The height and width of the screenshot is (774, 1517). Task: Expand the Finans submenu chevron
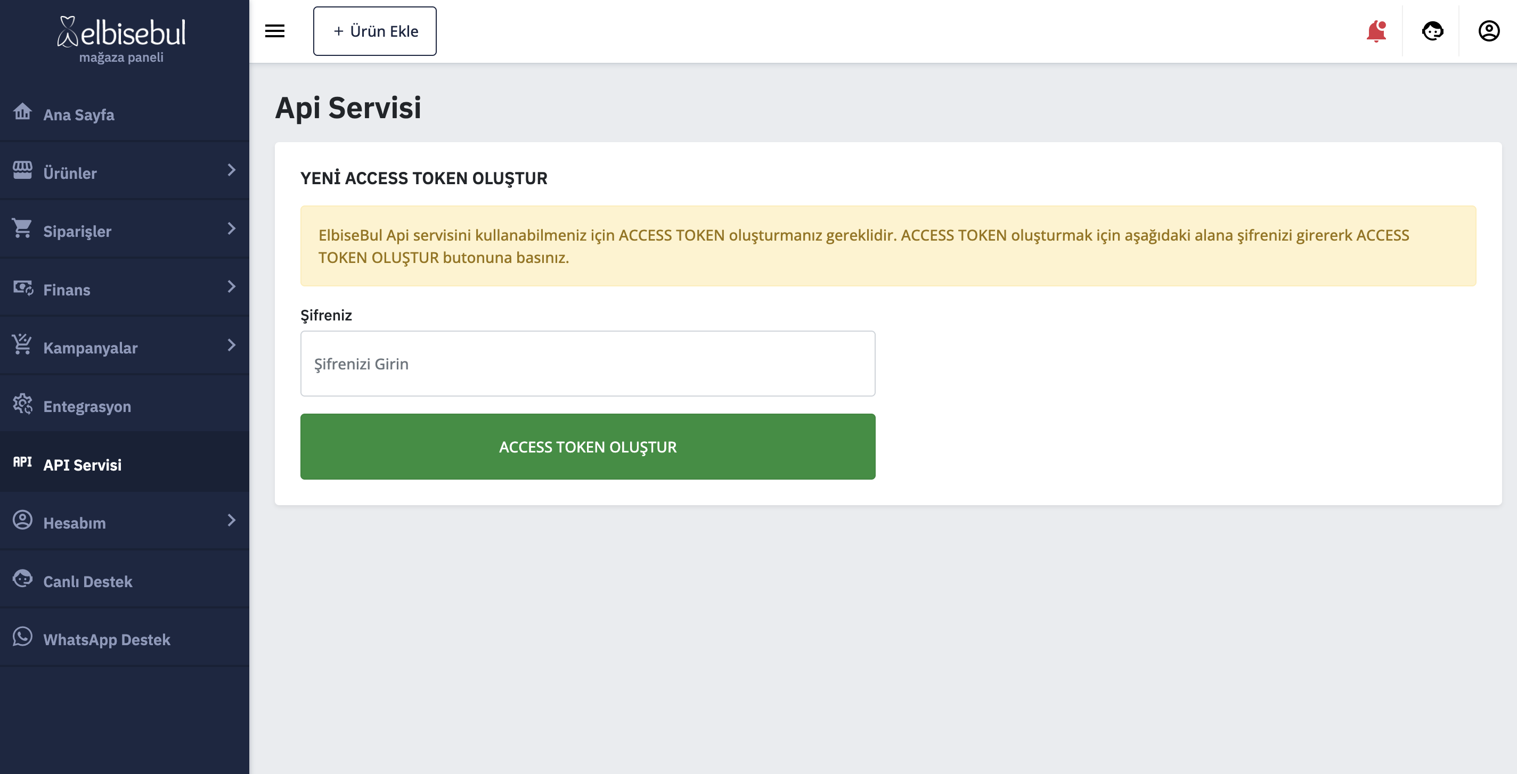231,286
